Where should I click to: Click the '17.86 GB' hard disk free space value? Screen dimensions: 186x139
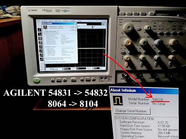pyautogui.click(x=164, y=126)
